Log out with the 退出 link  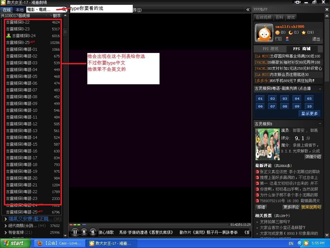coord(316,39)
